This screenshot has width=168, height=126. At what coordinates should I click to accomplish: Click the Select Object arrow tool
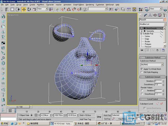(2, 10)
